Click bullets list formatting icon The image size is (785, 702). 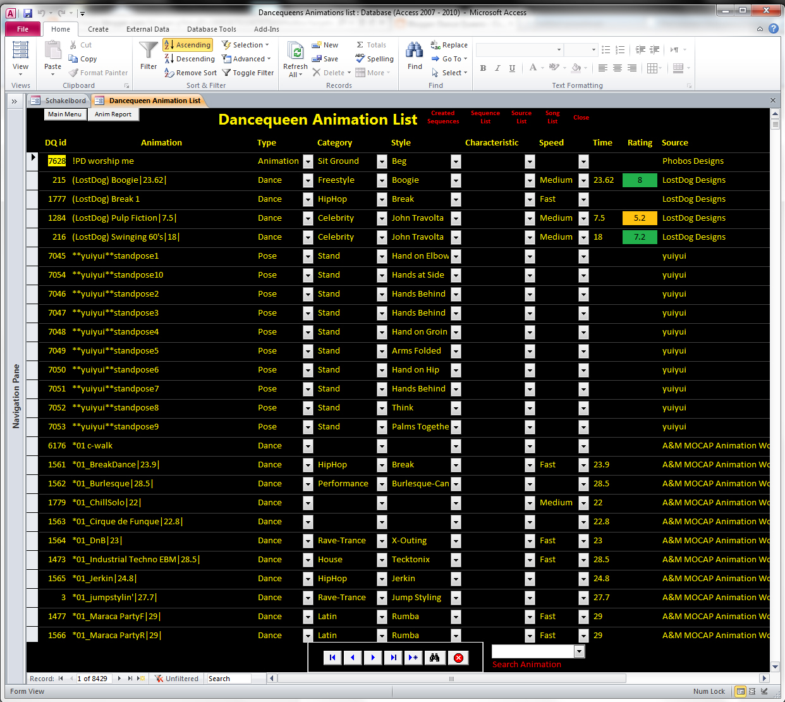tap(606, 49)
